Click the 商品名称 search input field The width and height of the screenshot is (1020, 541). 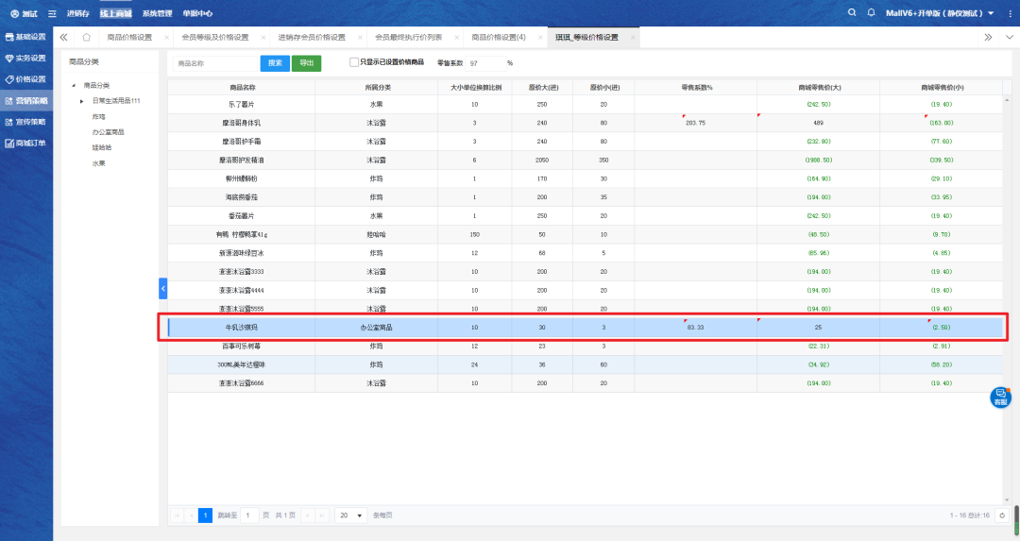[213, 63]
